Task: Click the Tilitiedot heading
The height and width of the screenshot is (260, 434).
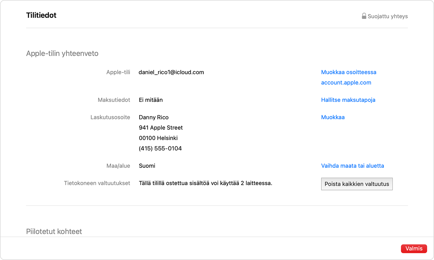Action: click(41, 15)
